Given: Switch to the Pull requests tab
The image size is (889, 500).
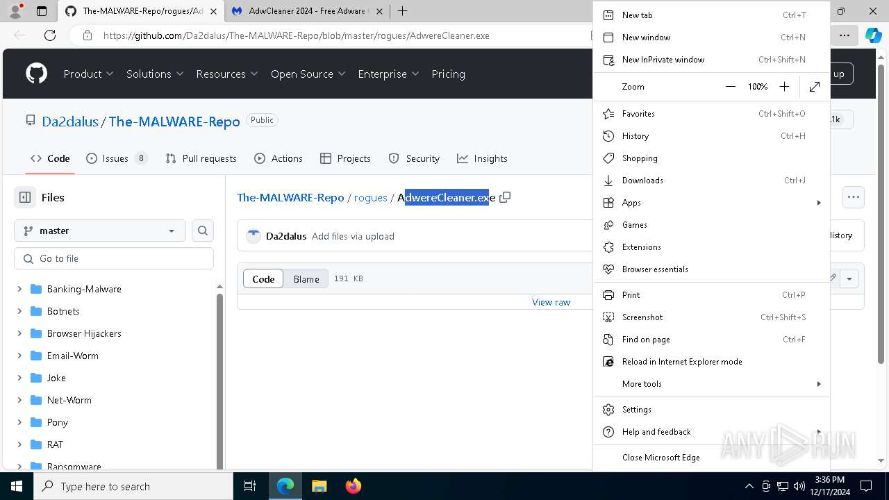Looking at the screenshot, I should (201, 158).
